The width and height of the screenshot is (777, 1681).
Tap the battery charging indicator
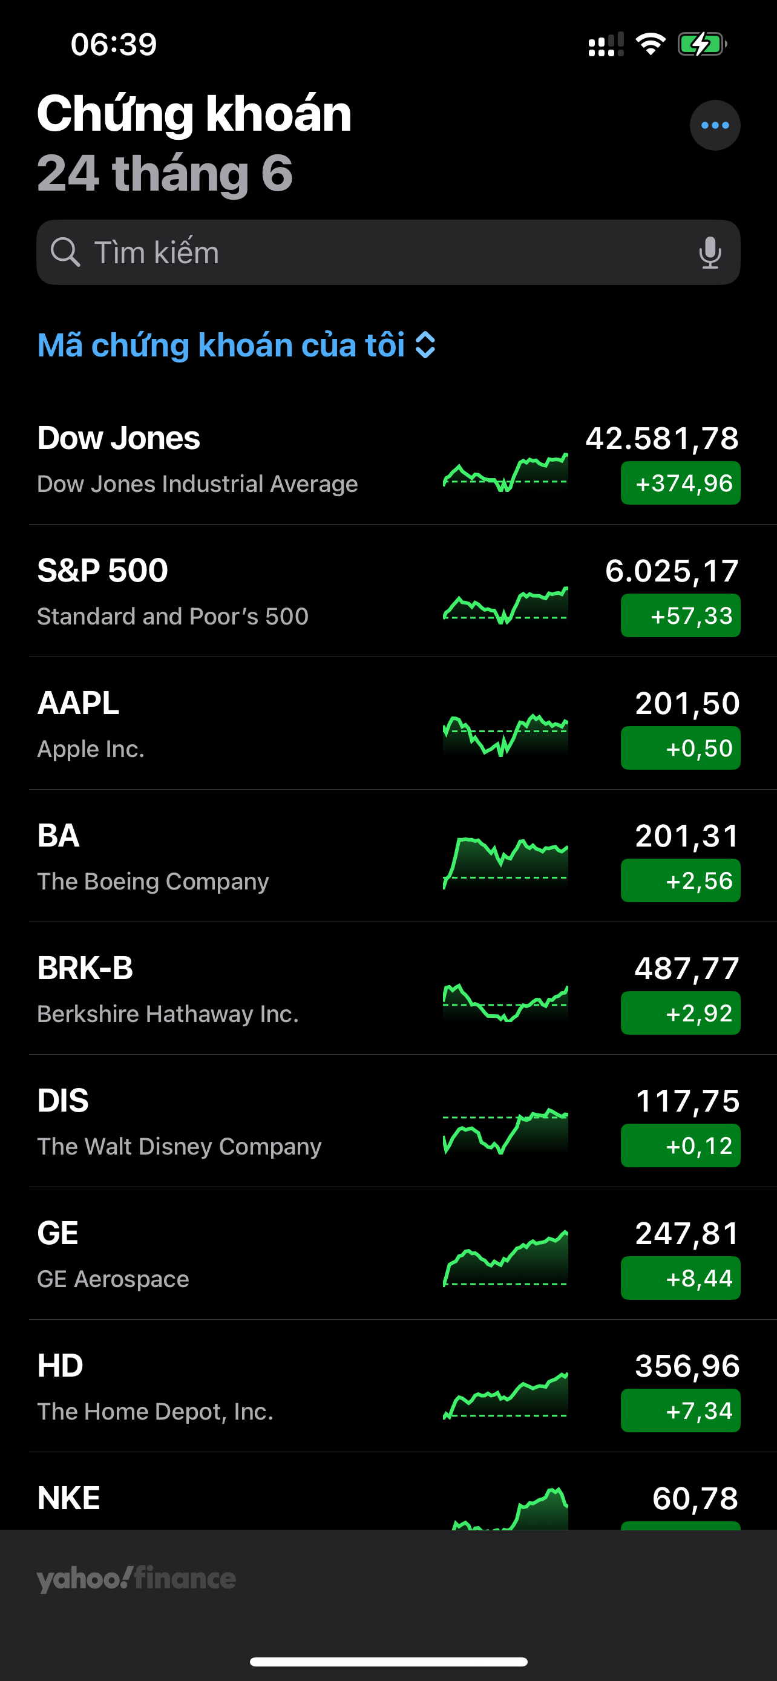[x=701, y=44]
